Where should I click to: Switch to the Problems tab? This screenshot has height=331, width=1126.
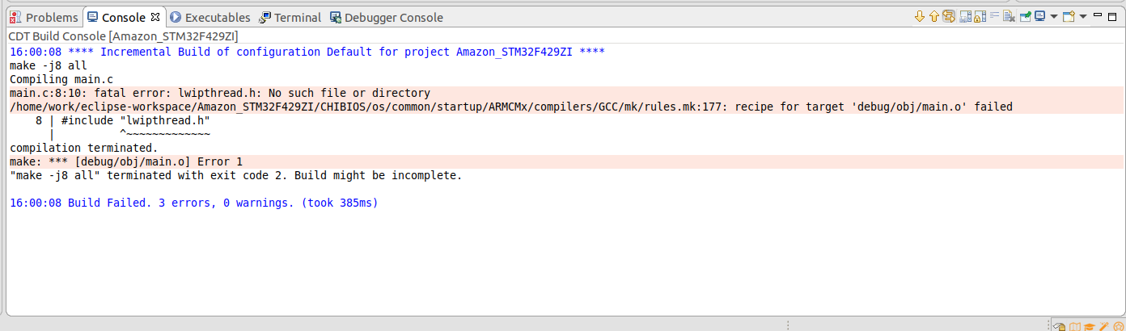click(44, 17)
